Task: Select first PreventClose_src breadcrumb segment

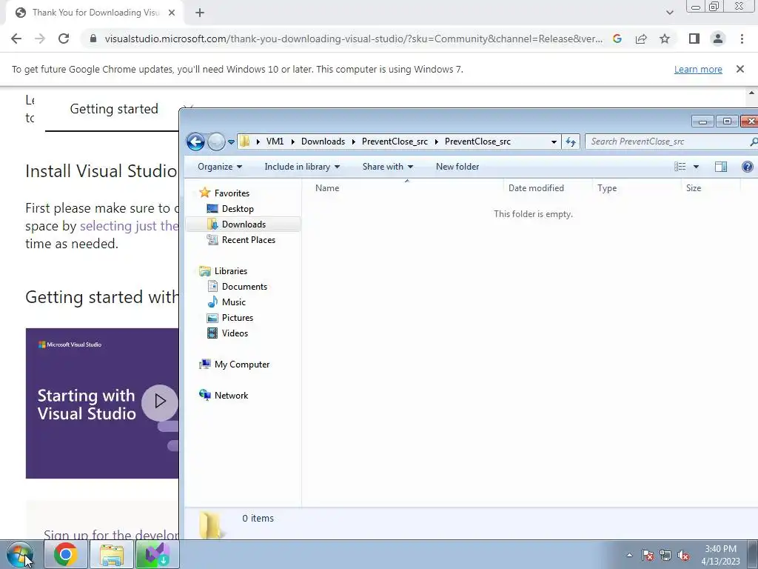Action: point(395,142)
